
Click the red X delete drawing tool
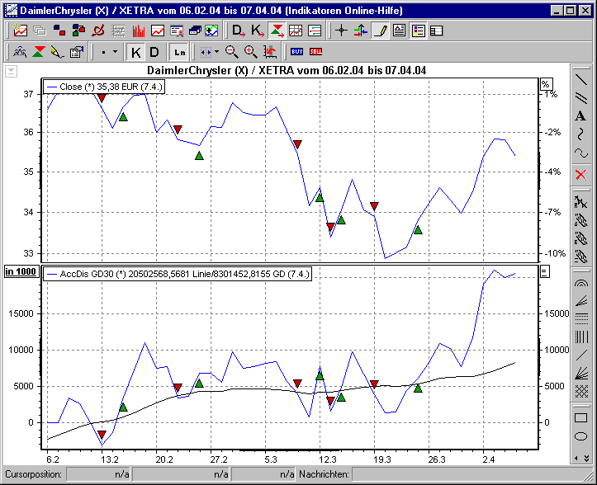[580, 174]
